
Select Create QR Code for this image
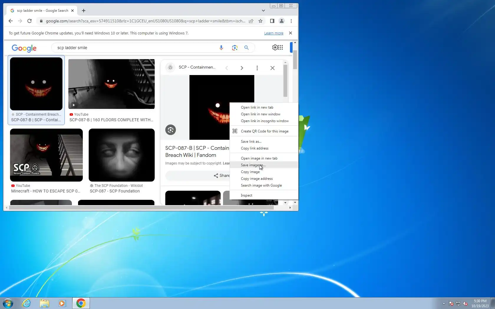(x=264, y=131)
